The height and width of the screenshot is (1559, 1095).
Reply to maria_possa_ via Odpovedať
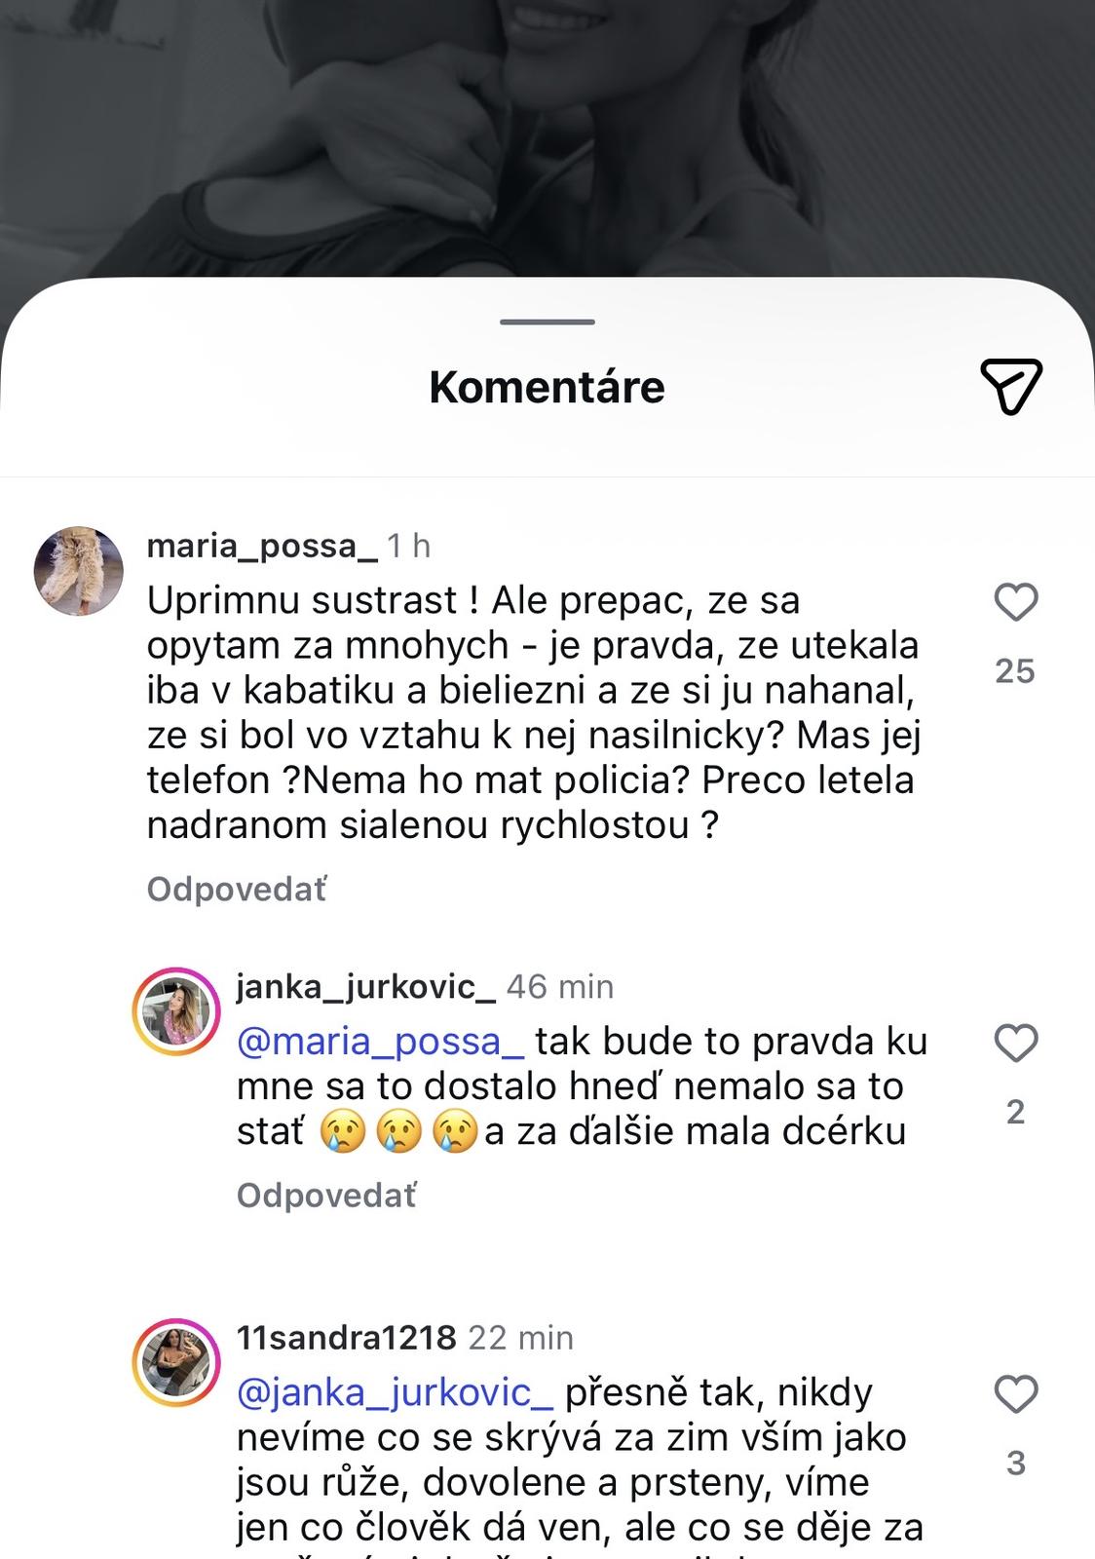pyautogui.click(x=237, y=889)
